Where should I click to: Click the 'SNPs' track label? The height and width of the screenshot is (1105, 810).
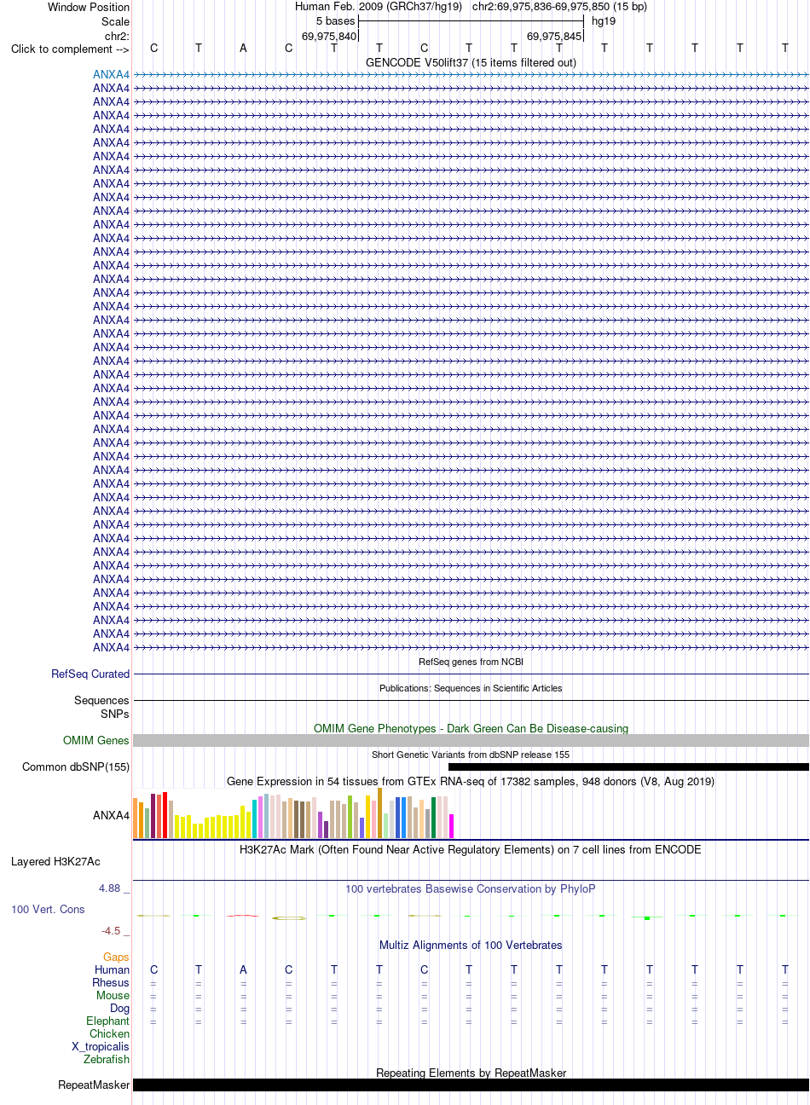115,714
